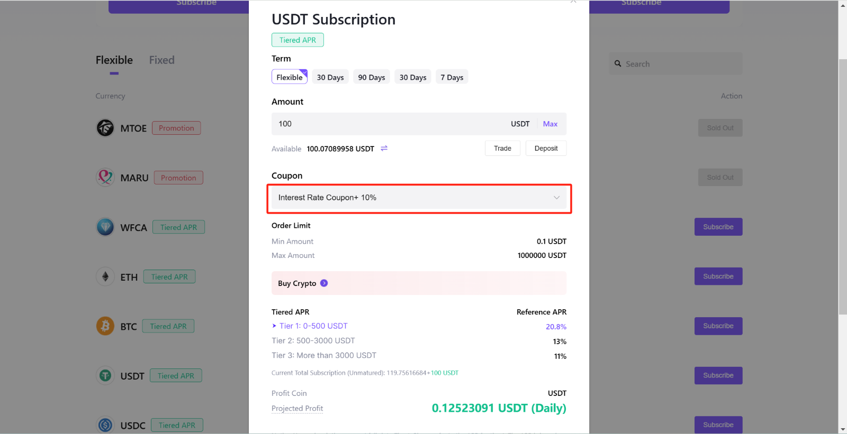Click the Max amount link

550,124
